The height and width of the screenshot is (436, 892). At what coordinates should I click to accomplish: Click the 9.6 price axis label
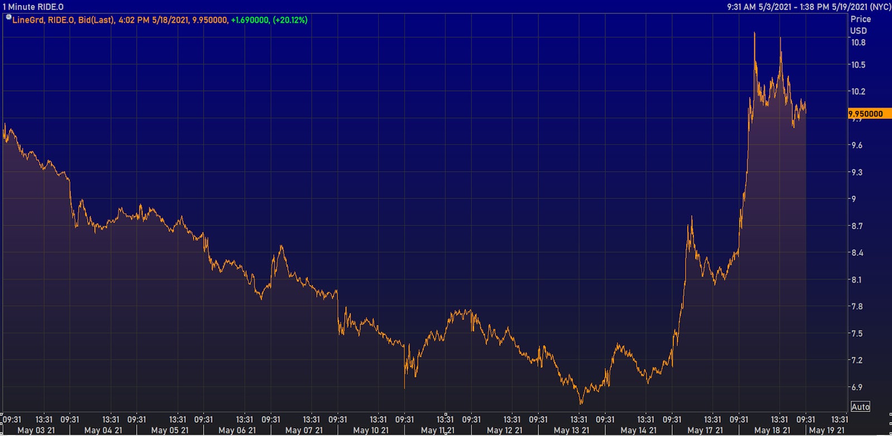[x=856, y=145]
